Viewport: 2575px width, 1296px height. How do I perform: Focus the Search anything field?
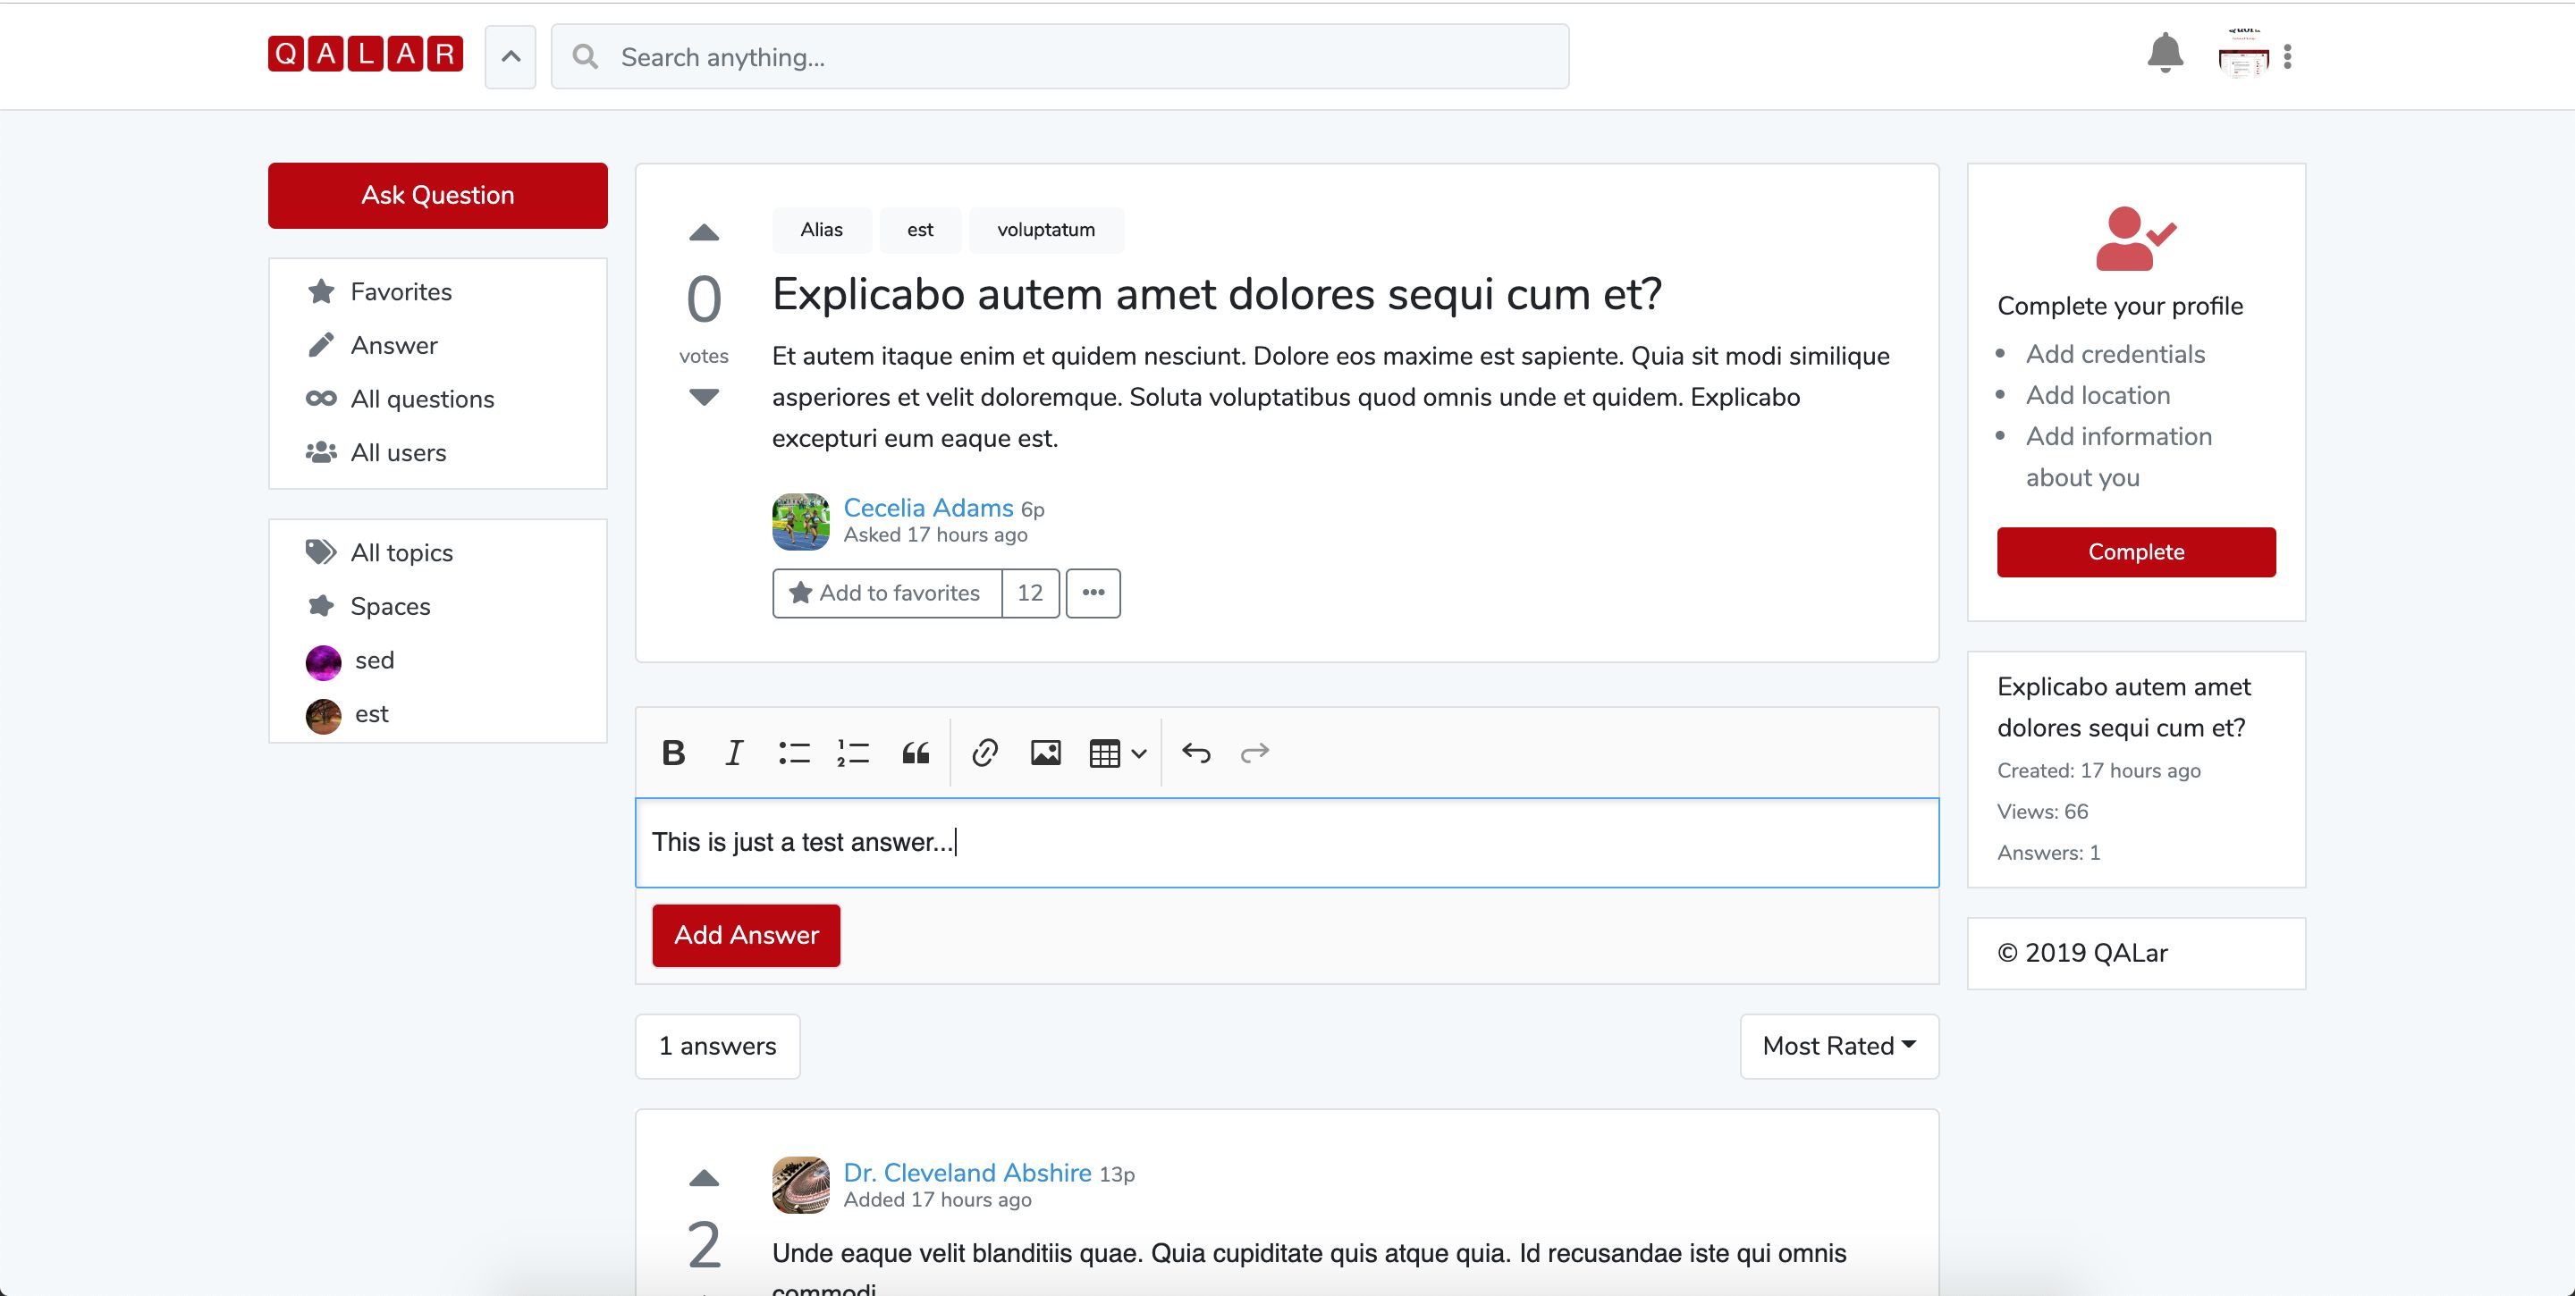pos(1060,57)
